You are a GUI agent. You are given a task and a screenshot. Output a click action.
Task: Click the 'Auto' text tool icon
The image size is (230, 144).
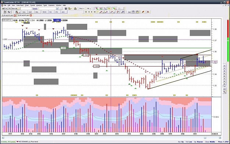[x=129, y=12]
